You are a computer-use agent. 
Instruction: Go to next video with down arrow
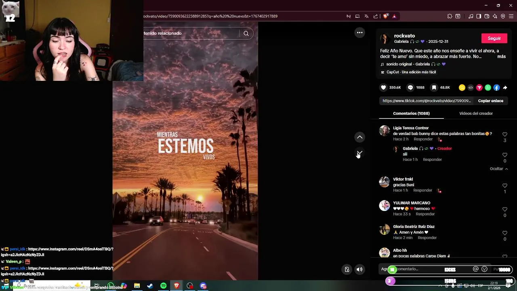[359, 153]
